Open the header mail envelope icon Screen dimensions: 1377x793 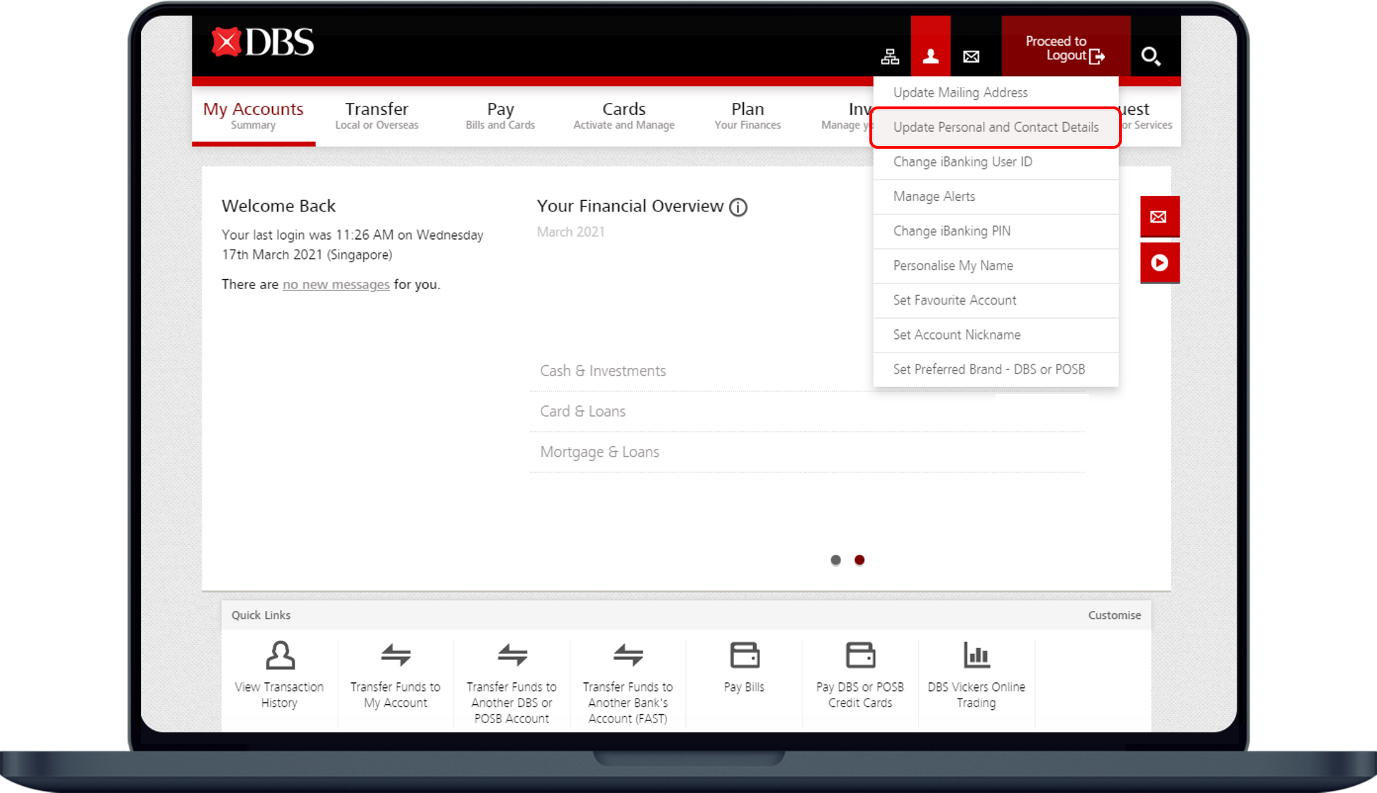point(971,56)
